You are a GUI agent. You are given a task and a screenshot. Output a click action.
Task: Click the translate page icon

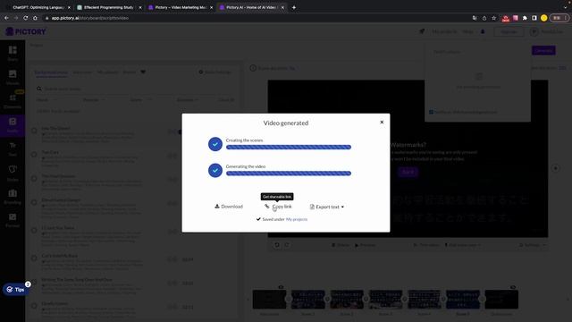[475, 18]
